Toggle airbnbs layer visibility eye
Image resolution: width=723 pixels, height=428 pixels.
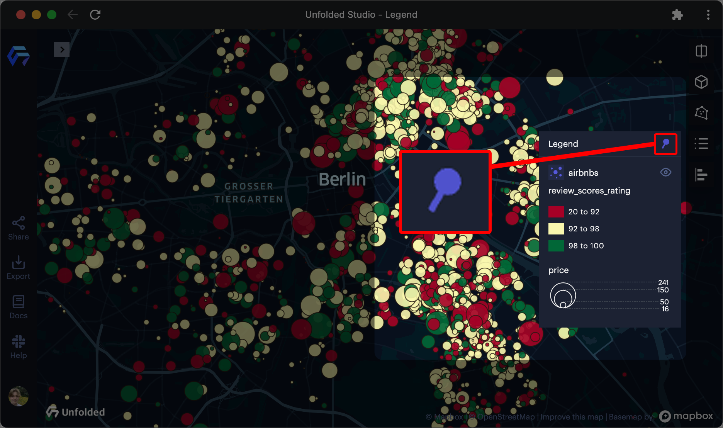tap(665, 172)
